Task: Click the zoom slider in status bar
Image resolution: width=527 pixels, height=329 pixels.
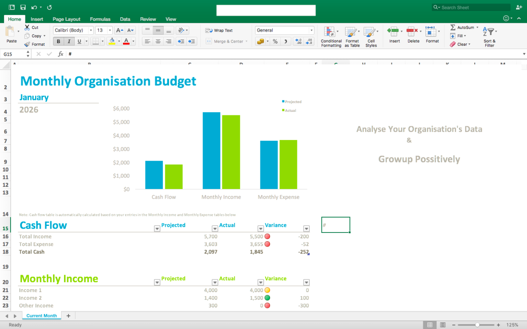Action: (x=477, y=325)
